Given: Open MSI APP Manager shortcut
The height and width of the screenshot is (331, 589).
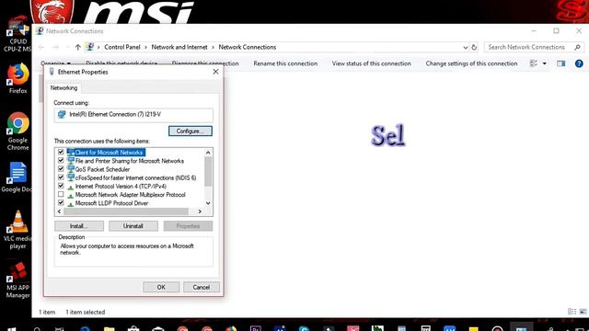Looking at the screenshot, I should [x=17, y=280].
